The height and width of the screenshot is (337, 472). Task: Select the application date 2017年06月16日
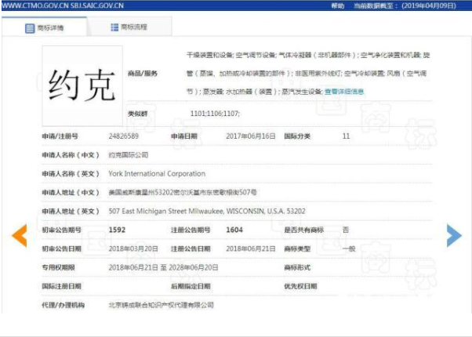[x=250, y=136]
